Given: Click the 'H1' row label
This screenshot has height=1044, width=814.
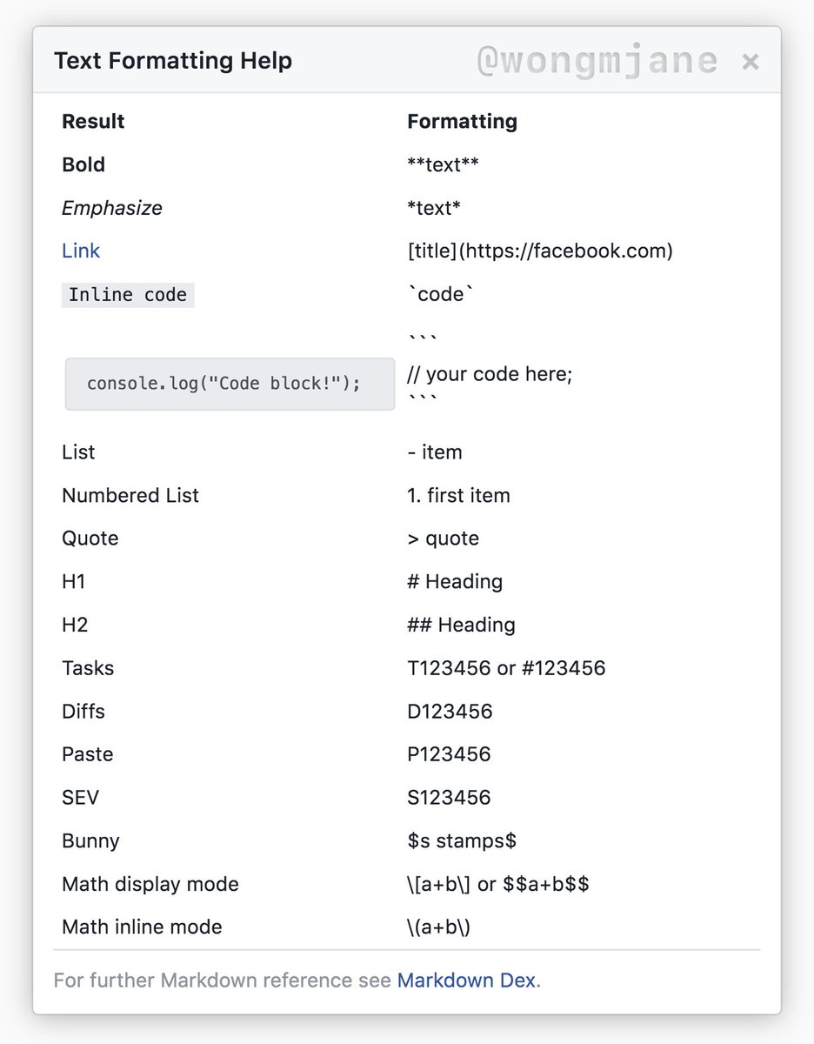Looking at the screenshot, I should (74, 581).
